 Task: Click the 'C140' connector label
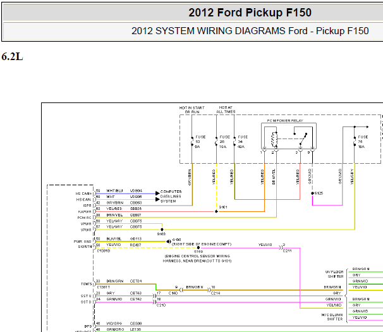[173, 293]
